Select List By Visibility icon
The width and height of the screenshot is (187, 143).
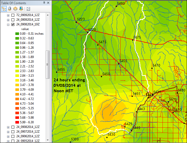(x=15, y=9)
